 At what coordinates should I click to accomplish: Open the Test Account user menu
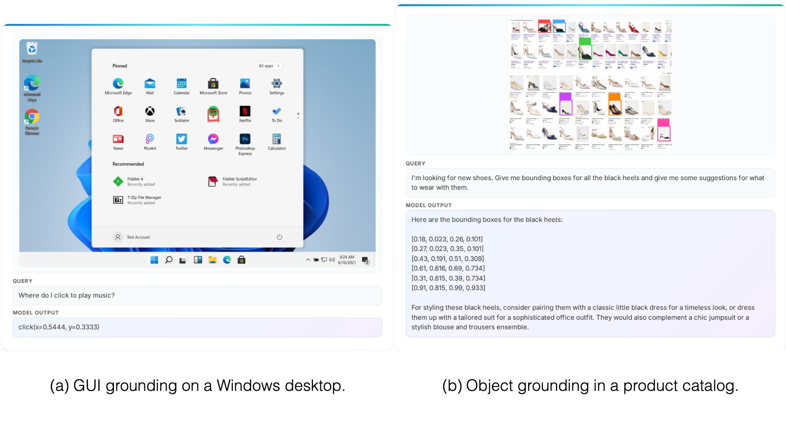pos(132,237)
